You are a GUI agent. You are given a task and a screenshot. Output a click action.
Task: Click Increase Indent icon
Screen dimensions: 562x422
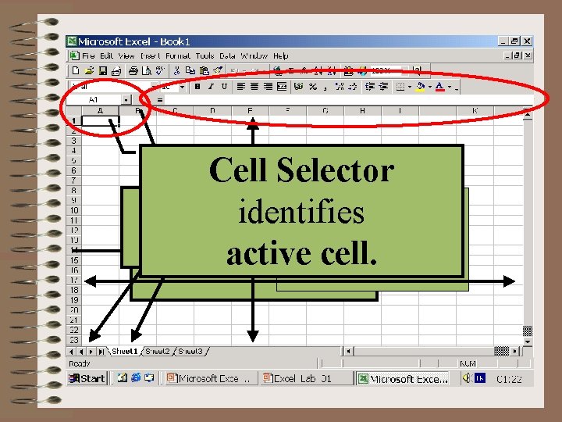pos(383,87)
